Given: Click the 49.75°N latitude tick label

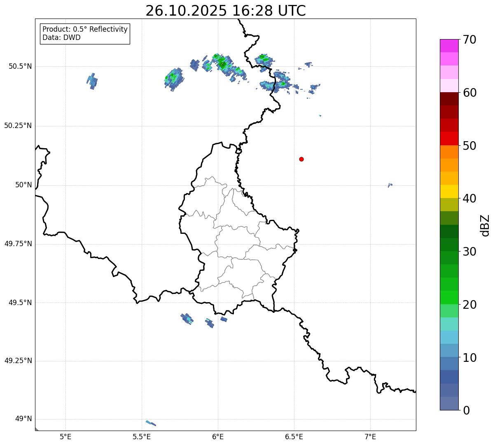Looking at the screenshot, I should coord(18,244).
